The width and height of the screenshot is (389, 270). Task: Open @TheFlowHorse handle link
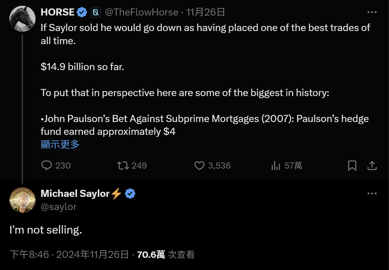142,12
